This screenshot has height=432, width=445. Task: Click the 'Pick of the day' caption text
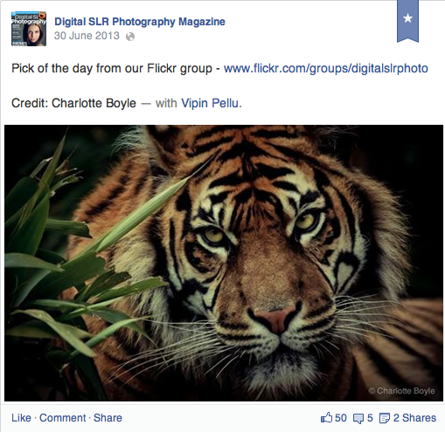click(x=112, y=69)
